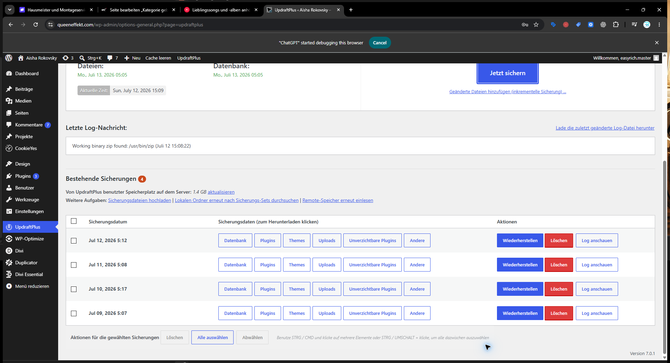Open the Dashboard sidebar icon
The image size is (670, 363).
tap(9, 73)
